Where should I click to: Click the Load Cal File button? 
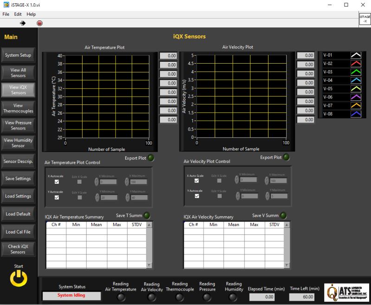pos(18,232)
